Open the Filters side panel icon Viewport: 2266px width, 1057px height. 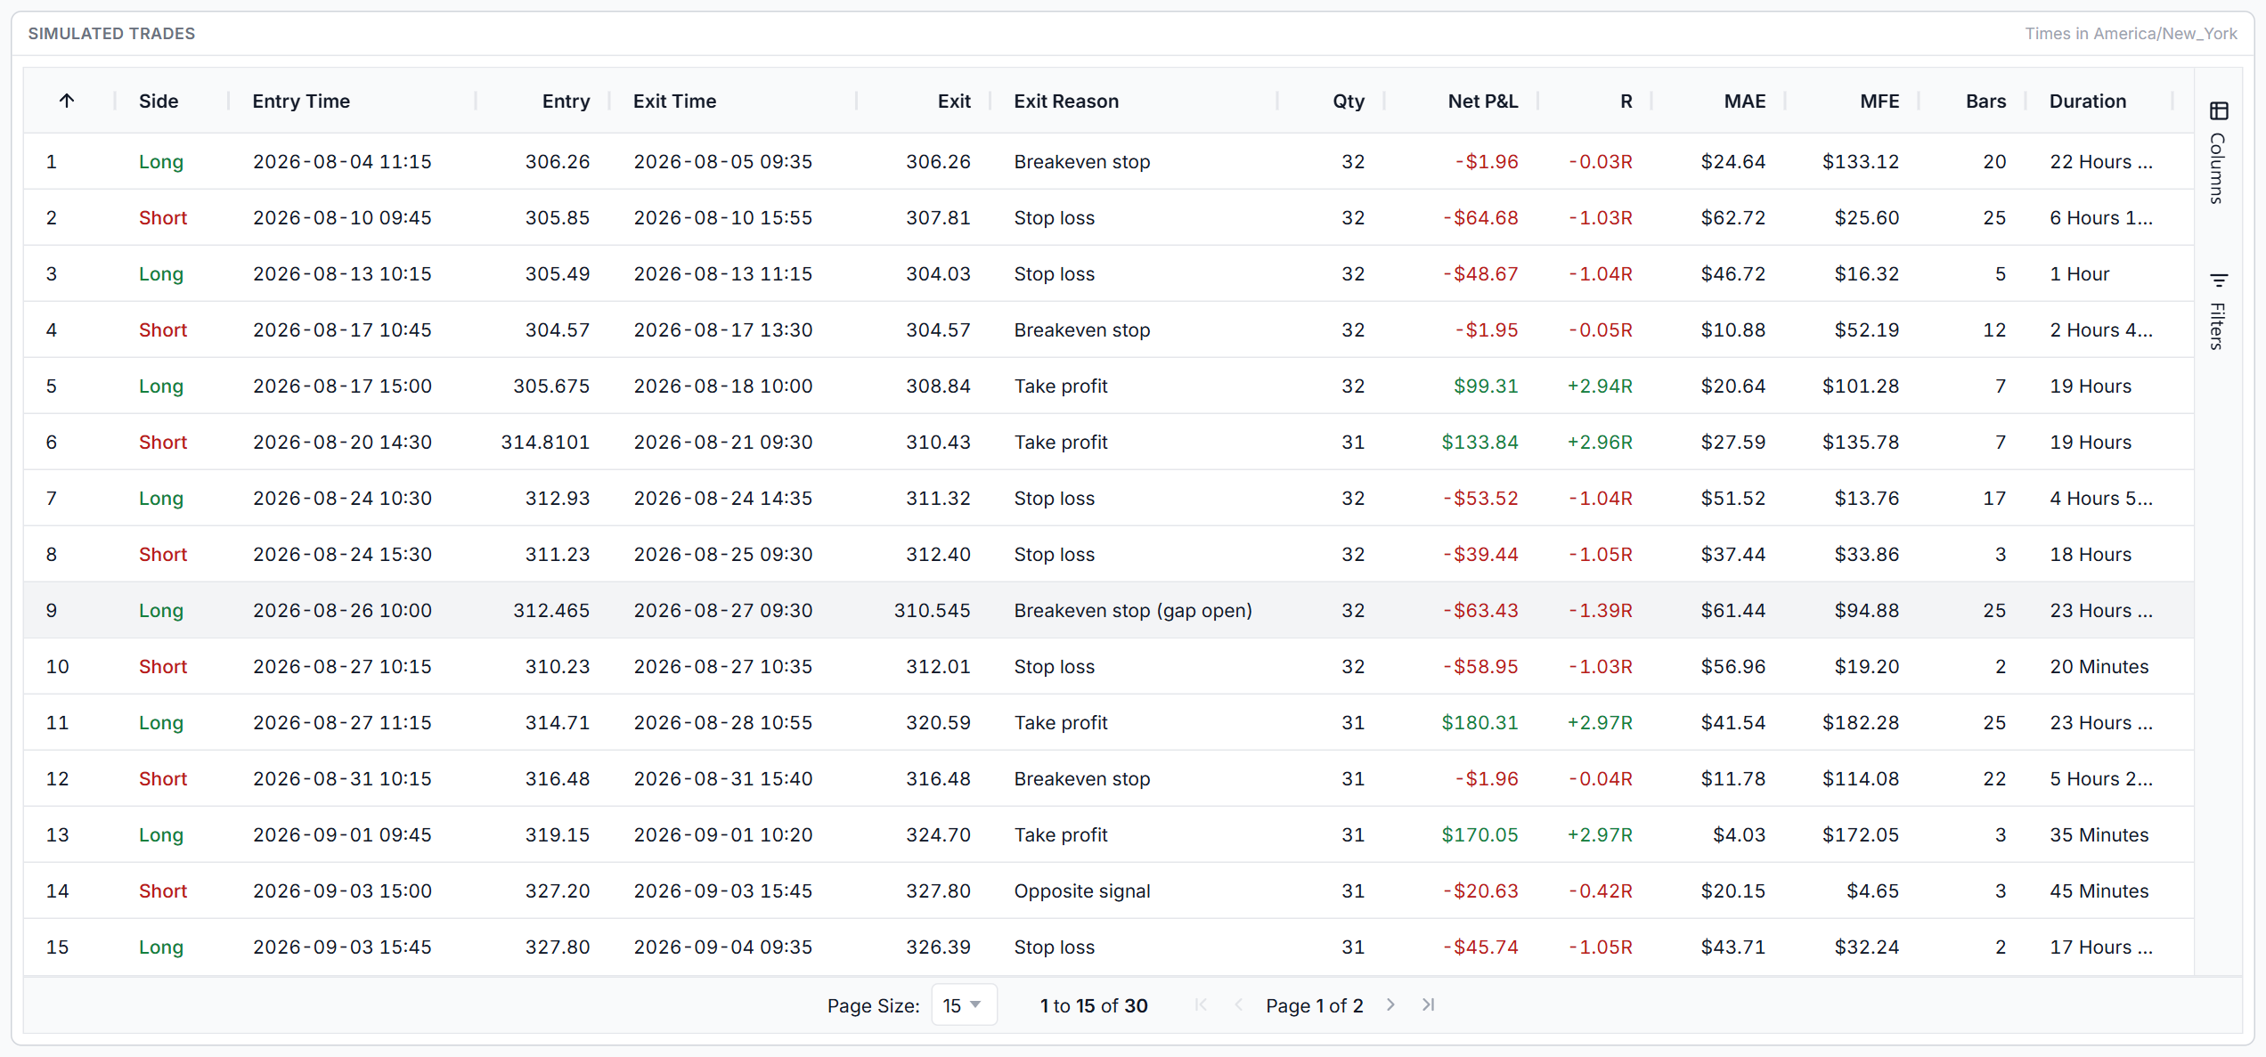click(2219, 281)
